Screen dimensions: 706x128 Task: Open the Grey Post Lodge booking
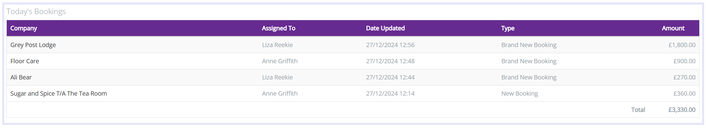(33, 45)
